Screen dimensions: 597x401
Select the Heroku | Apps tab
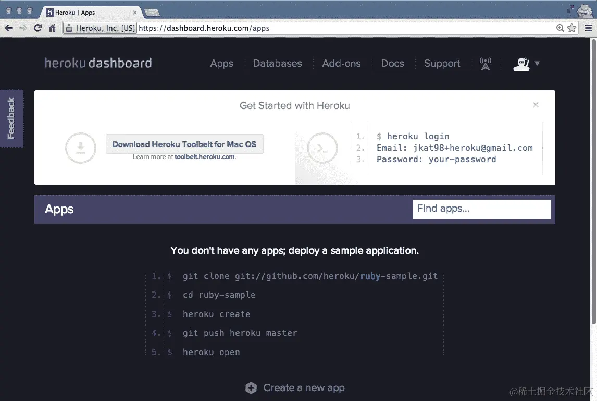click(91, 13)
